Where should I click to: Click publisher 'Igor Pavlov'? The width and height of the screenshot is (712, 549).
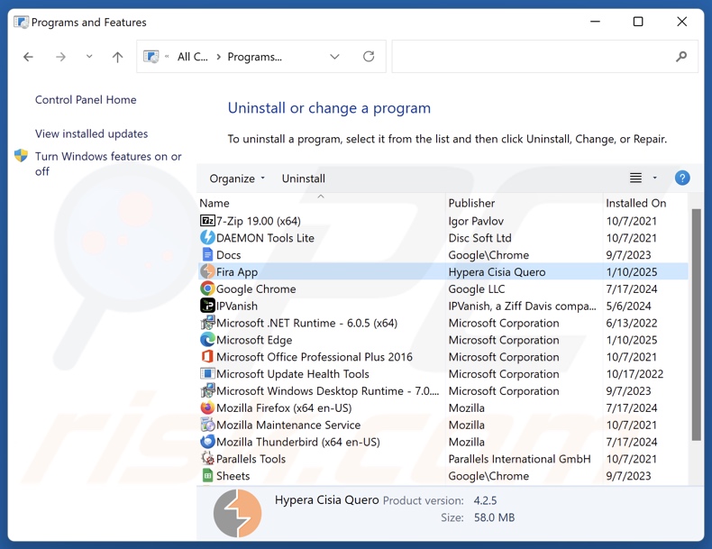pyautogui.click(x=476, y=221)
